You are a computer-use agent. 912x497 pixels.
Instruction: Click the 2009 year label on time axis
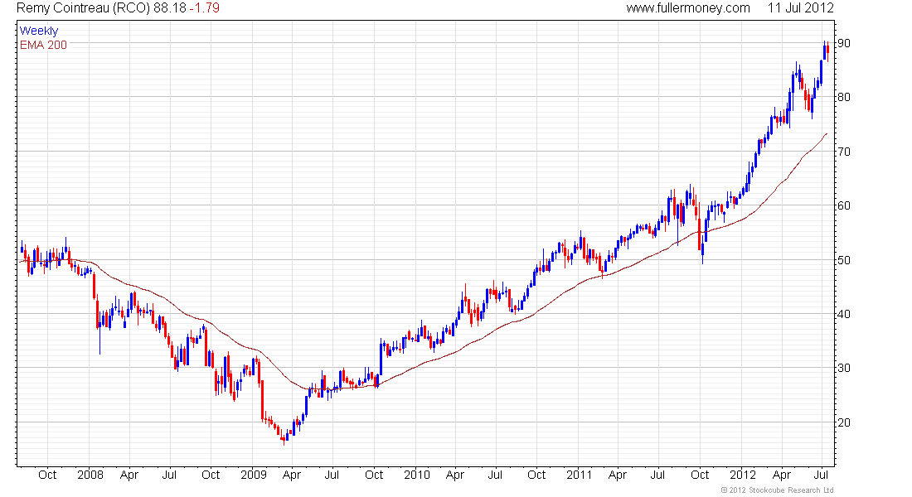click(254, 475)
